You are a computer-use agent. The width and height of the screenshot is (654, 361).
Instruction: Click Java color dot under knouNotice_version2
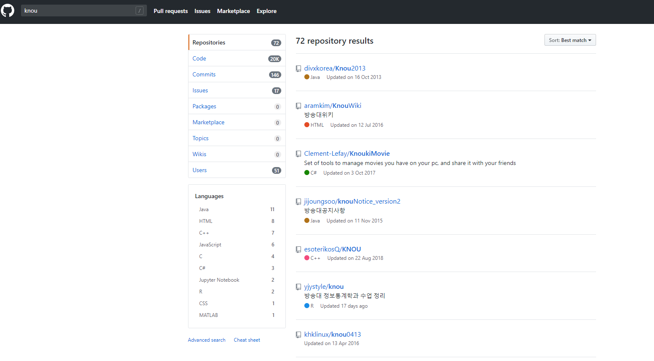[307, 220]
